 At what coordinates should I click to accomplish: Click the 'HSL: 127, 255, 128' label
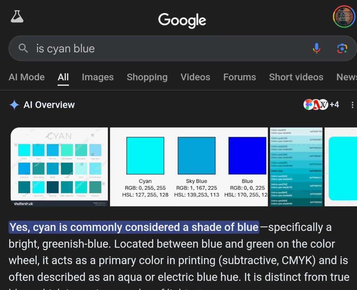click(x=145, y=195)
